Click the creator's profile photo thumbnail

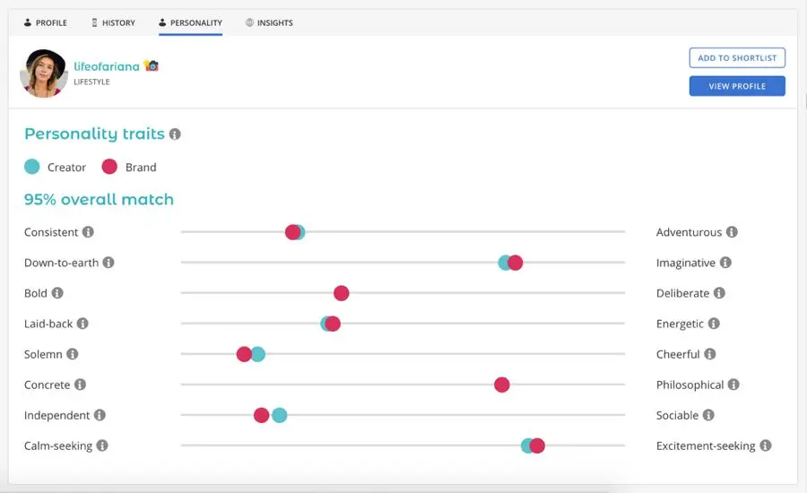44,73
